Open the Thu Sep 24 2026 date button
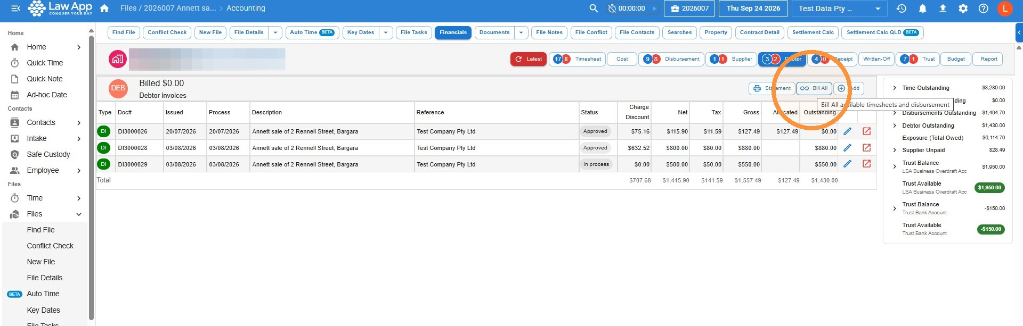This screenshot has width=1023, height=326. pos(753,9)
